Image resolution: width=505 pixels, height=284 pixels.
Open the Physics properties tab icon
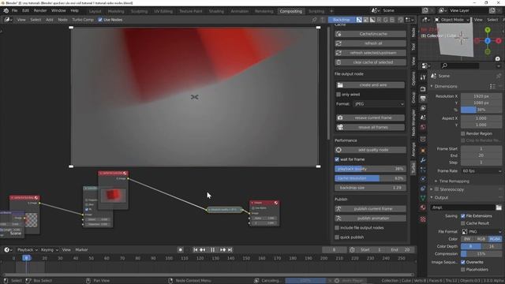coord(423,179)
